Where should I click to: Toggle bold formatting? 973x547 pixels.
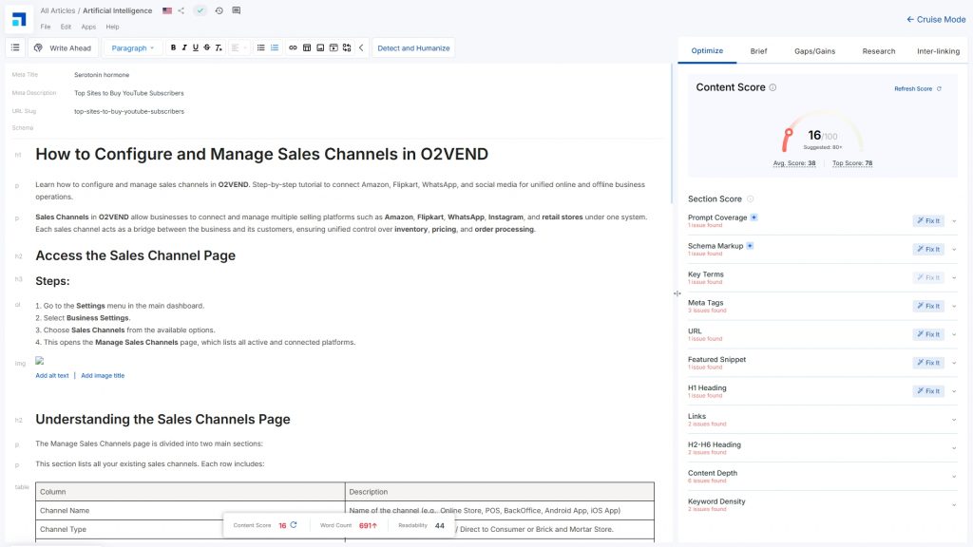point(173,47)
